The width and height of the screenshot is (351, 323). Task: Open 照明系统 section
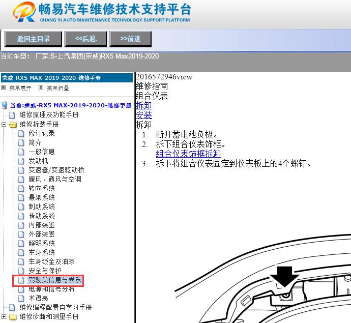(x=42, y=243)
